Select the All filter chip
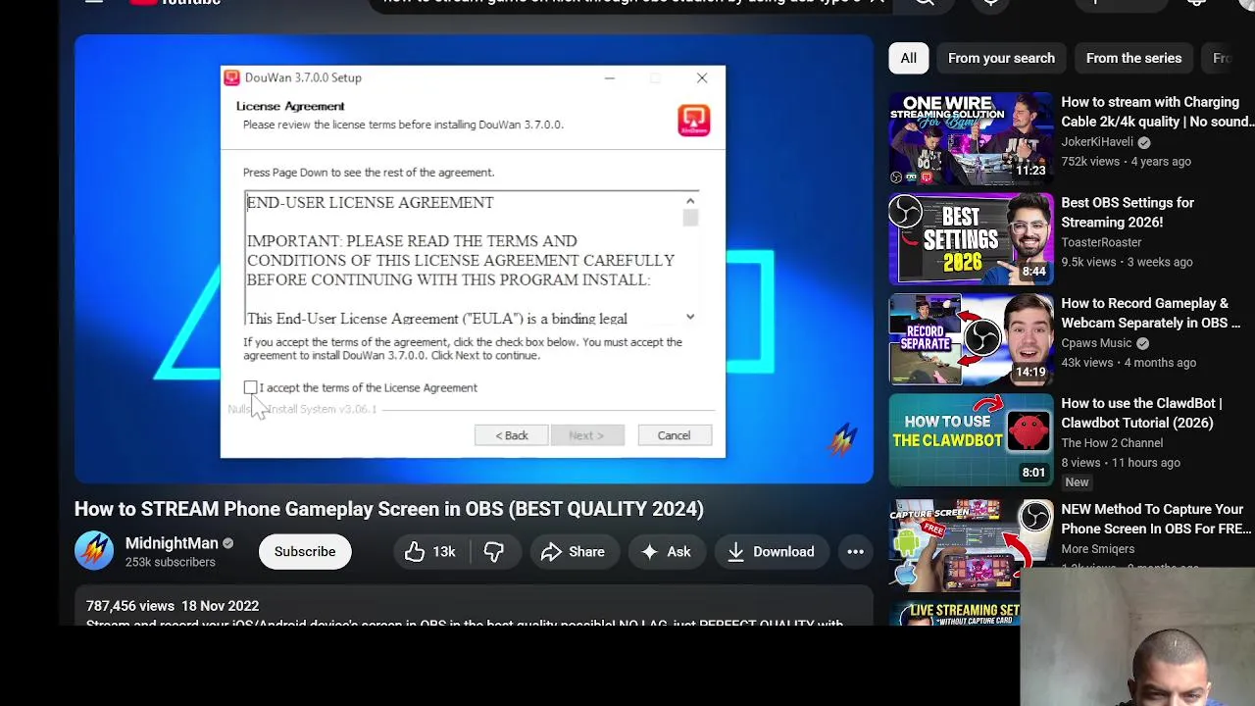This screenshot has width=1255, height=706. click(909, 58)
